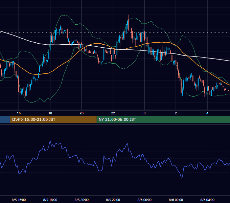Screen dimensions: 230x203
Task: Click the 8/6 02:00 oscillator time label
Action: [x=176, y=200]
